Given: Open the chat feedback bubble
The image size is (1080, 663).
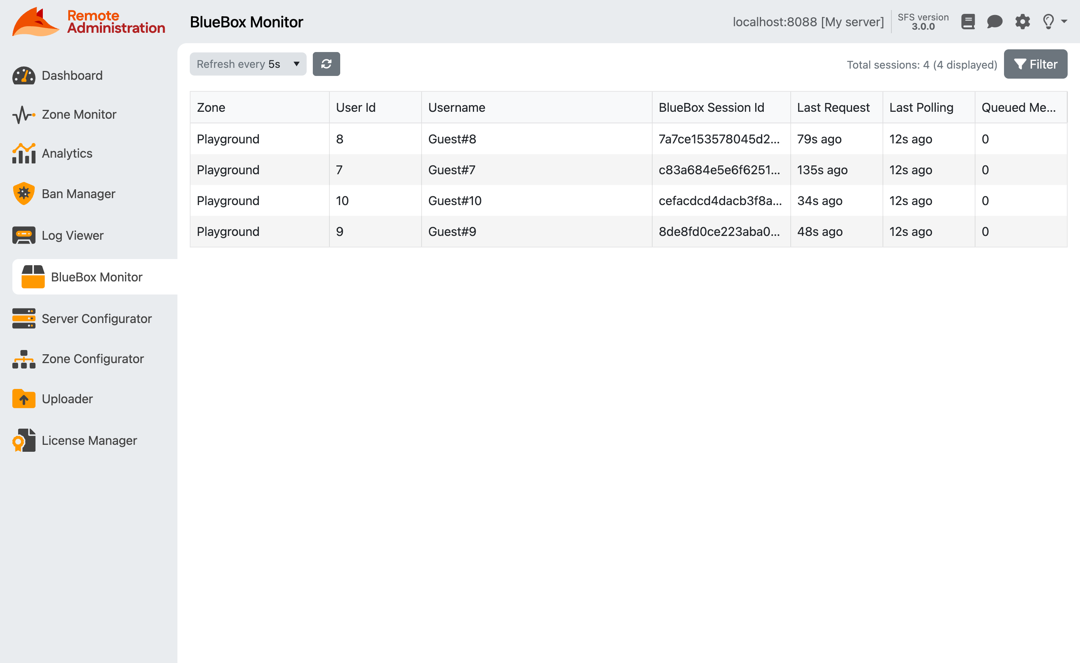Looking at the screenshot, I should click(x=995, y=22).
